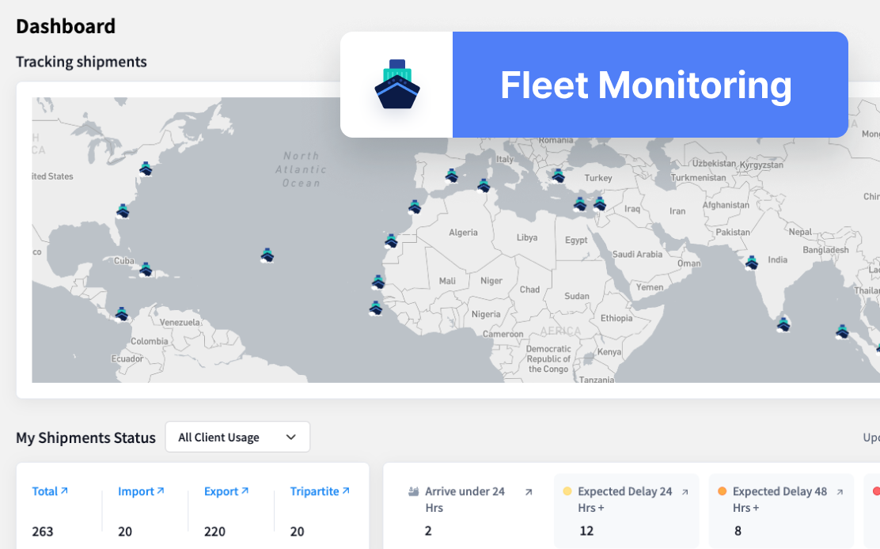880x549 pixels.
Task: Open the Export shipments link
Action: click(226, 491)
